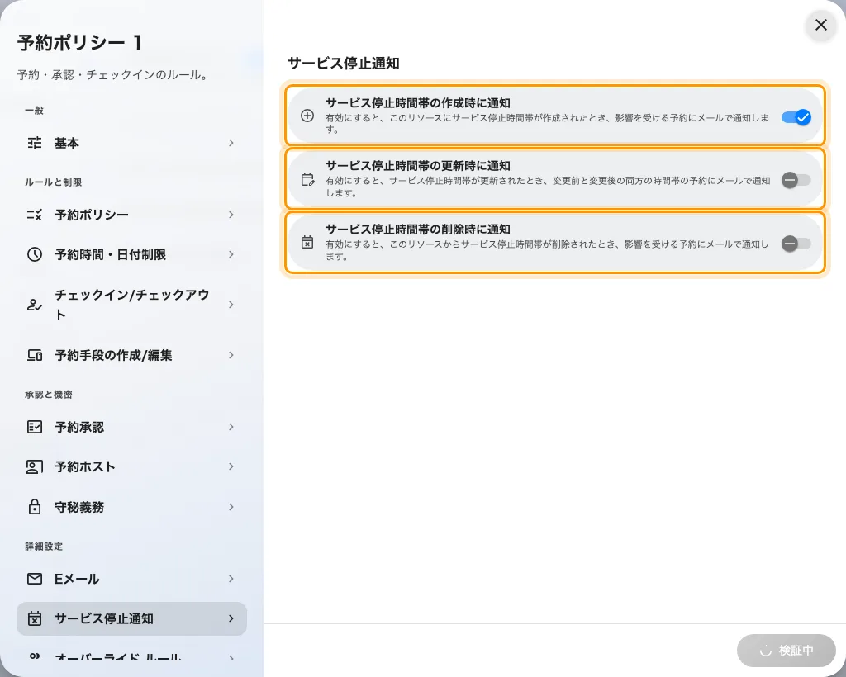This screenshot has height=677, width=846.
Task: Expand 予約手段の作成/編集 chevron
Action: point(231,355)
